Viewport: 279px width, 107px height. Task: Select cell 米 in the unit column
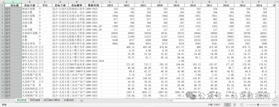45,85
